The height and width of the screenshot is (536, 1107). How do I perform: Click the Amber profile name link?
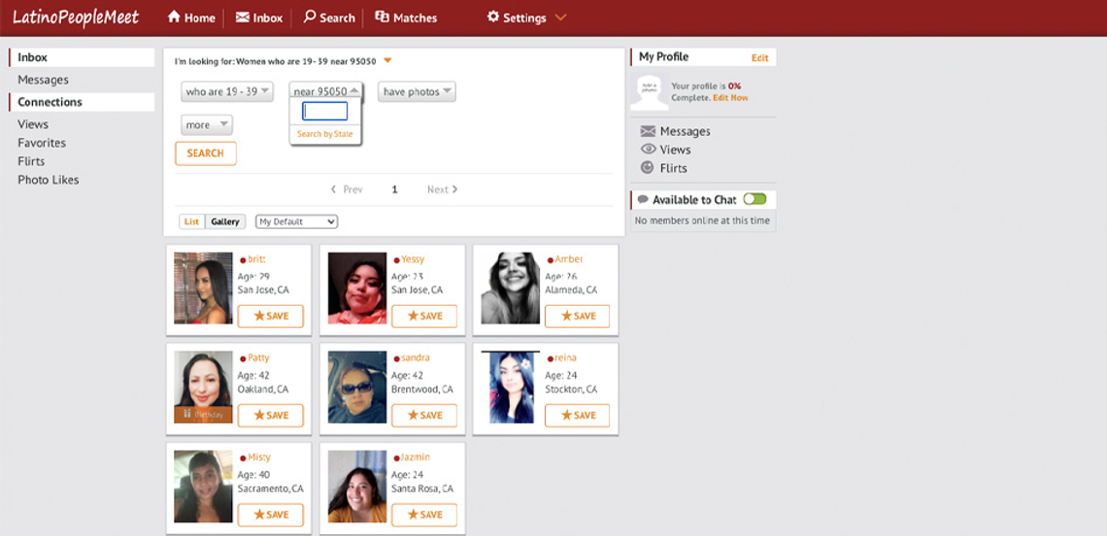click(x=568, y=259)
